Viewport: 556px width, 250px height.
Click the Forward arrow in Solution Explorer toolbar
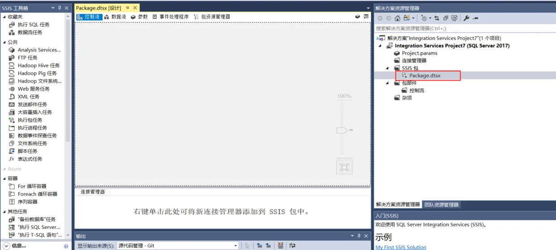click(389, 18)
